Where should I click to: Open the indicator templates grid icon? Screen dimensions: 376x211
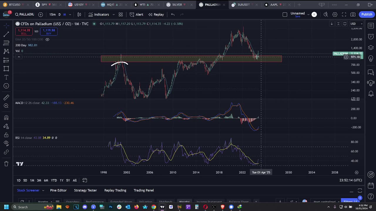click(x=121, y=14)
